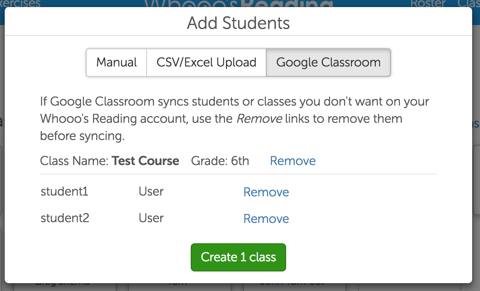Click the Class Name label text

tap(74, 161)
